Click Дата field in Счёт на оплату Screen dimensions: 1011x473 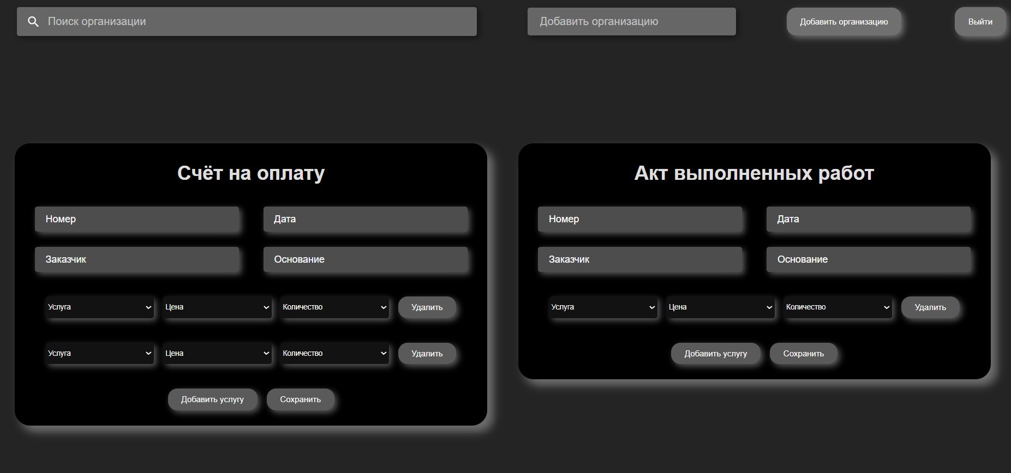(x=366, y=219)
